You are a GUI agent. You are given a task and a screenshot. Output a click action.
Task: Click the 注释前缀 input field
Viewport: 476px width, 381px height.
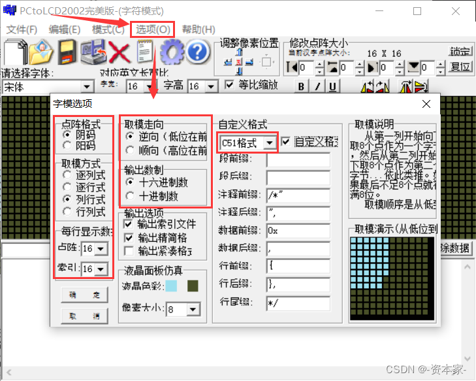coord(298,195)
